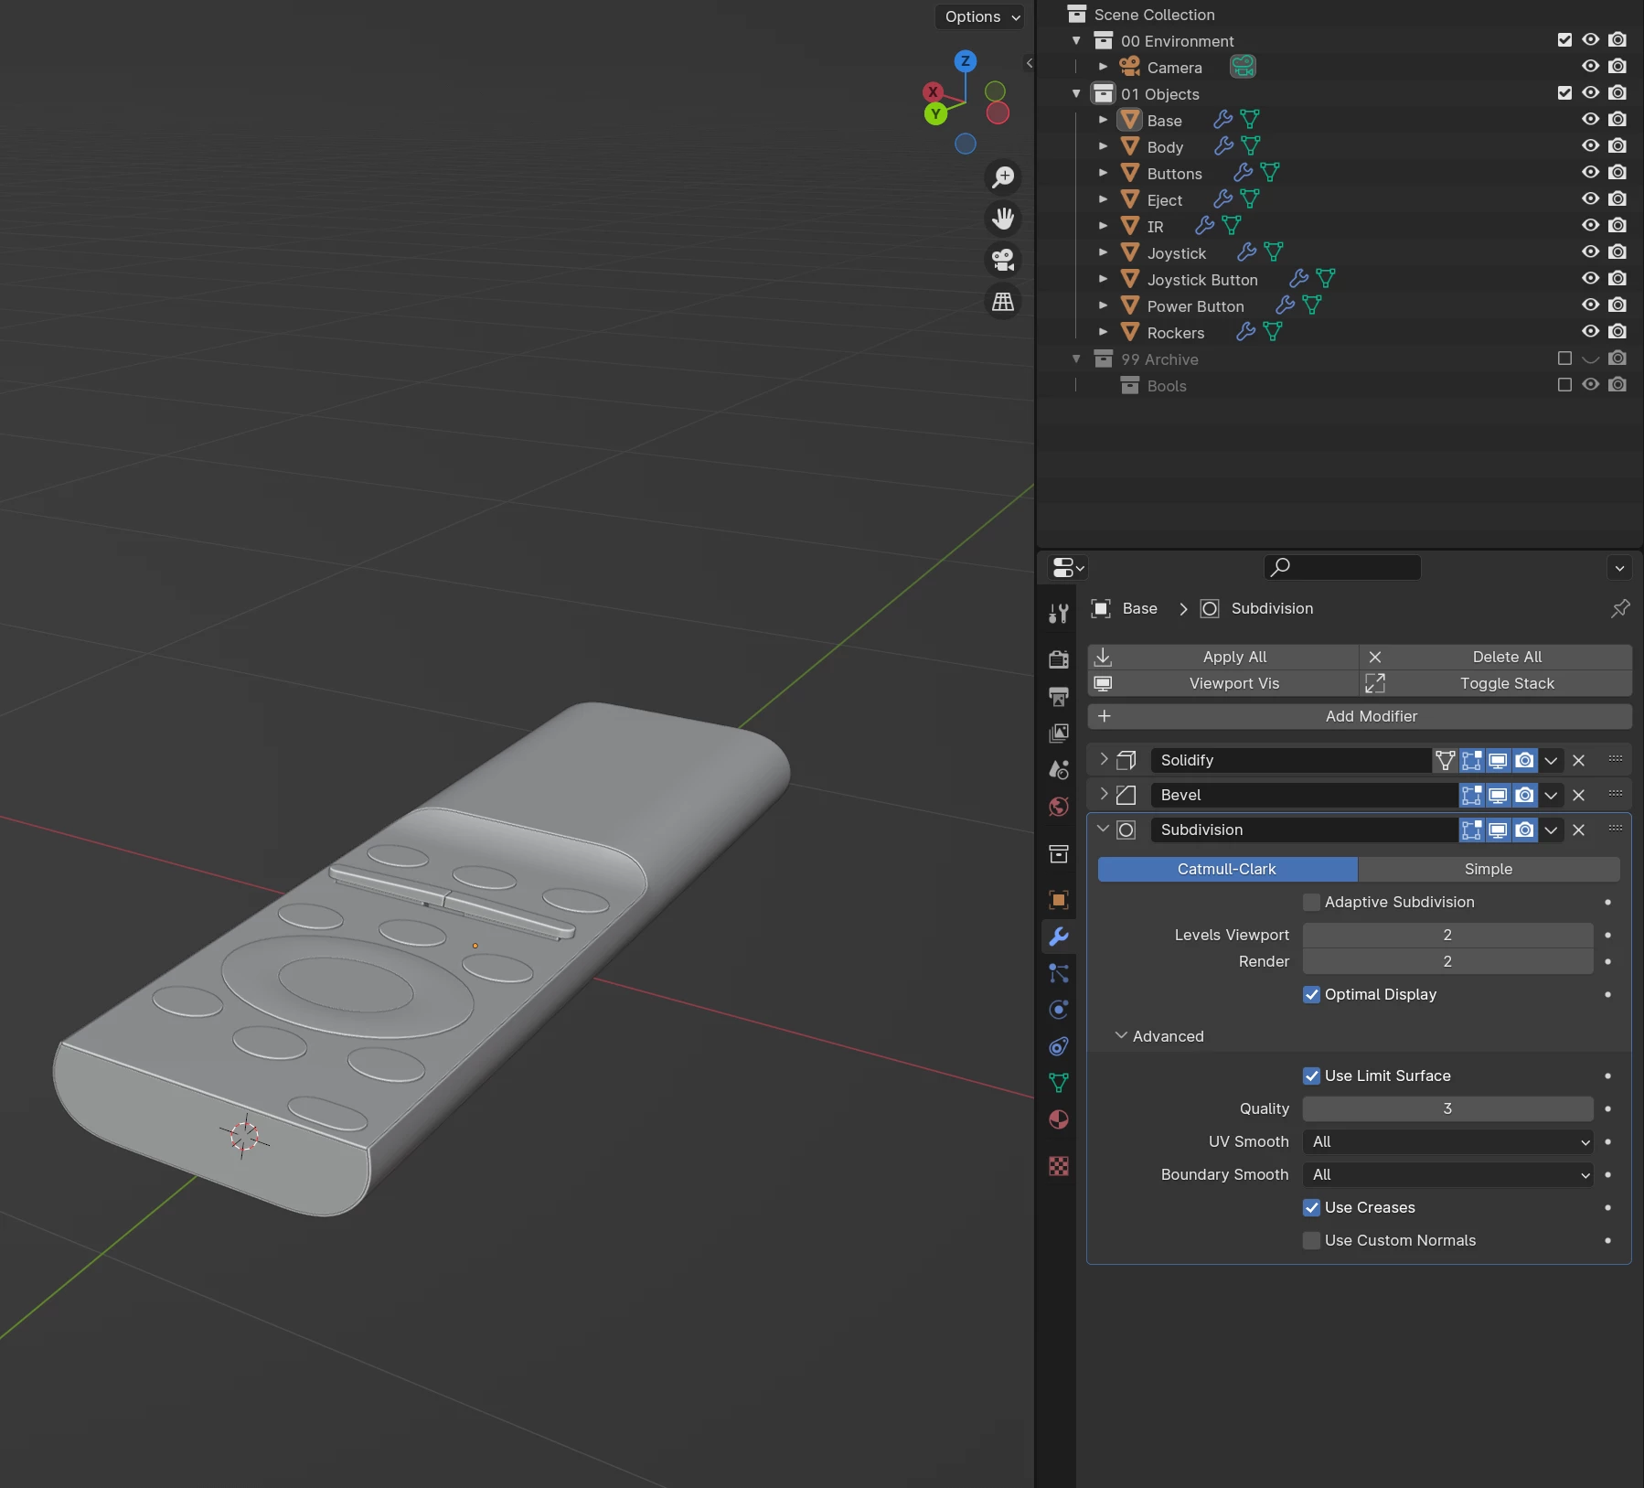Open the Properties editor type dropdown
Viewport: 1644px width, 1488px height.
pos(1067,568)
